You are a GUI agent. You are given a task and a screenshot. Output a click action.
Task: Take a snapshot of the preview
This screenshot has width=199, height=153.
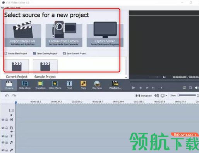pos(184,88)
